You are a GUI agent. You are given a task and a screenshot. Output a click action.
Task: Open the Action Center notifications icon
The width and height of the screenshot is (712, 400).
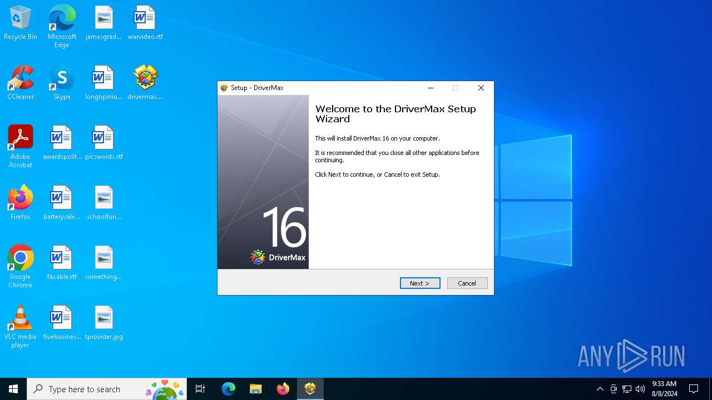(694, 389)
